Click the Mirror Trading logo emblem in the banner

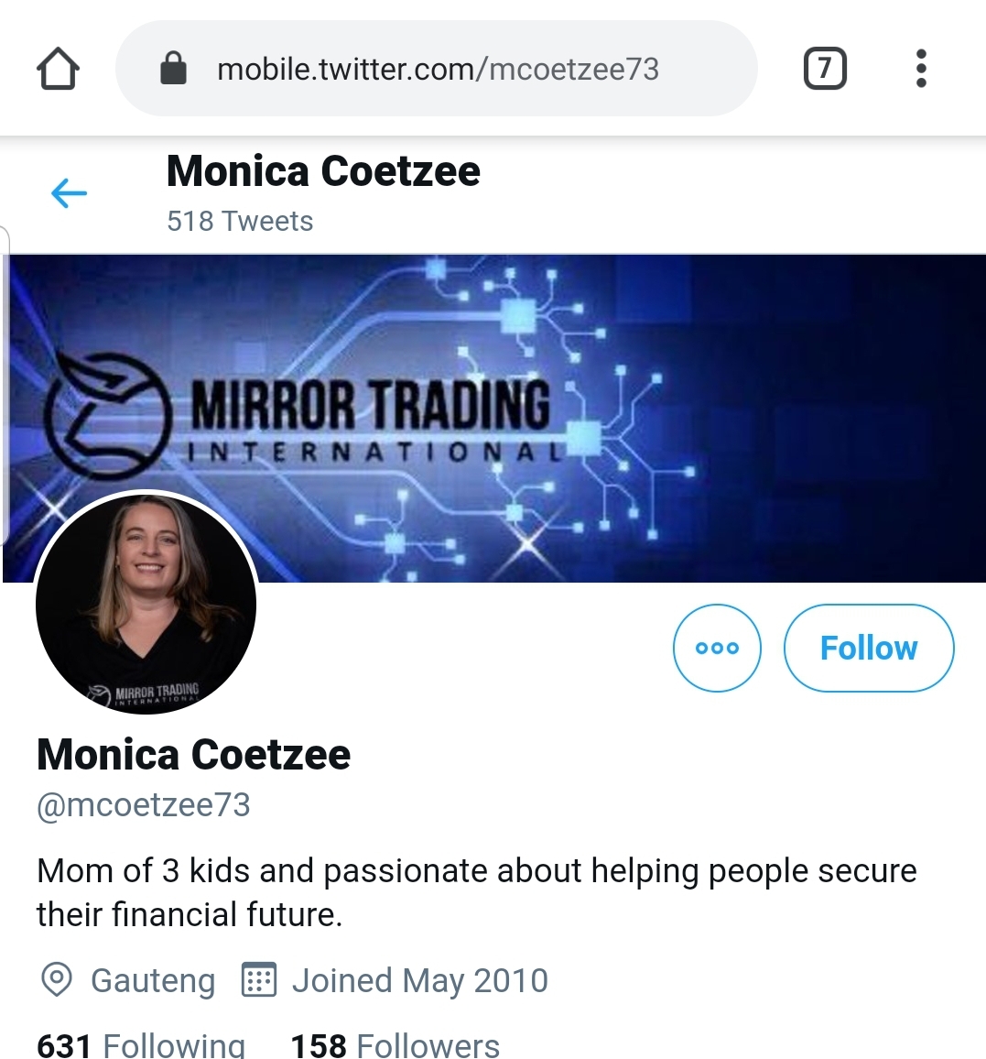[x=108, y=418]
